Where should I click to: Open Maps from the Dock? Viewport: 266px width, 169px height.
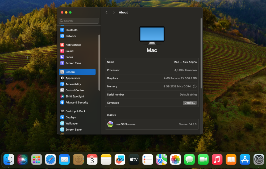click(x=161, y=159)
